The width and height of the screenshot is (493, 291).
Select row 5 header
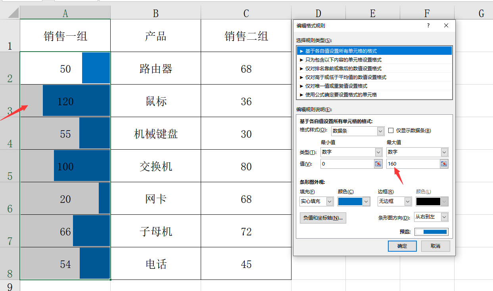[x=10, y=166]
